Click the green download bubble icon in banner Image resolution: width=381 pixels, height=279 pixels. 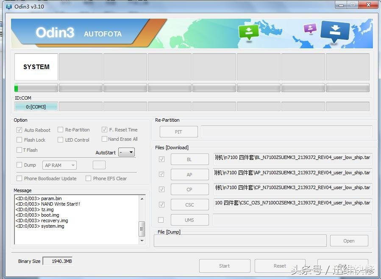249,32
